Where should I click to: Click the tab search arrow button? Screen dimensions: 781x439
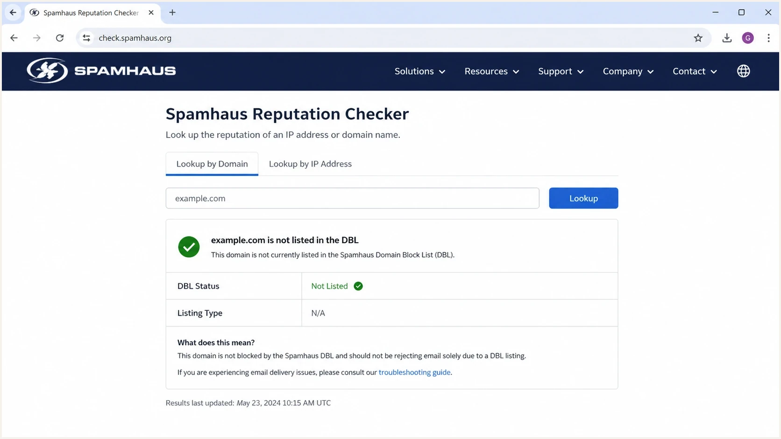(13, 13)
